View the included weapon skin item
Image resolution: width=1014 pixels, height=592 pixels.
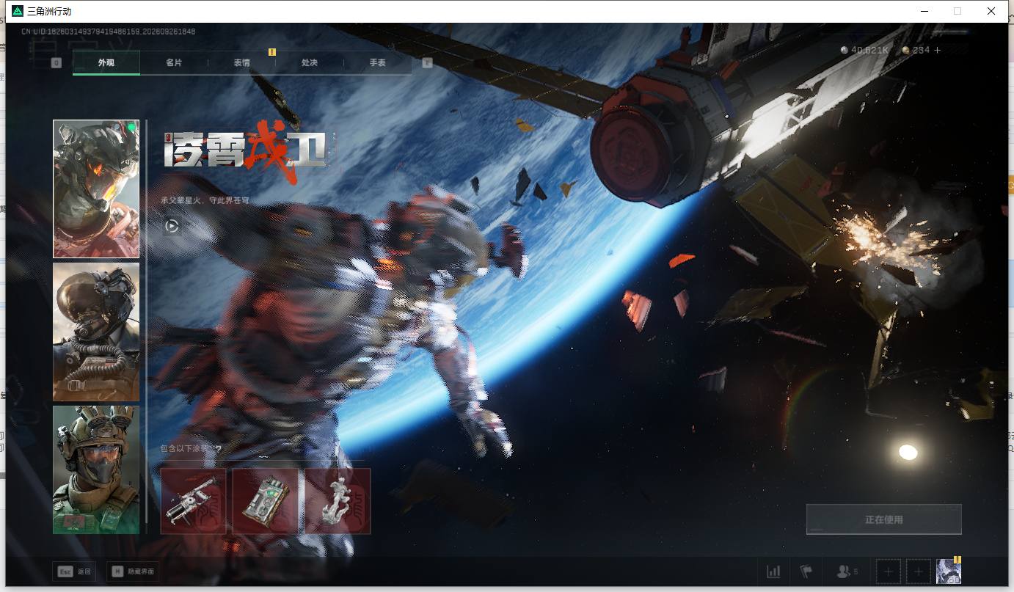(x=193, y=501)
